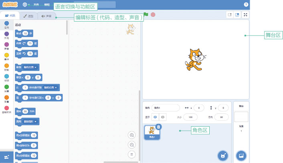The height and width of the screenshot is (163, 283).
Task: Zoom in on the code workspace
Action: [x=132, y=135]
